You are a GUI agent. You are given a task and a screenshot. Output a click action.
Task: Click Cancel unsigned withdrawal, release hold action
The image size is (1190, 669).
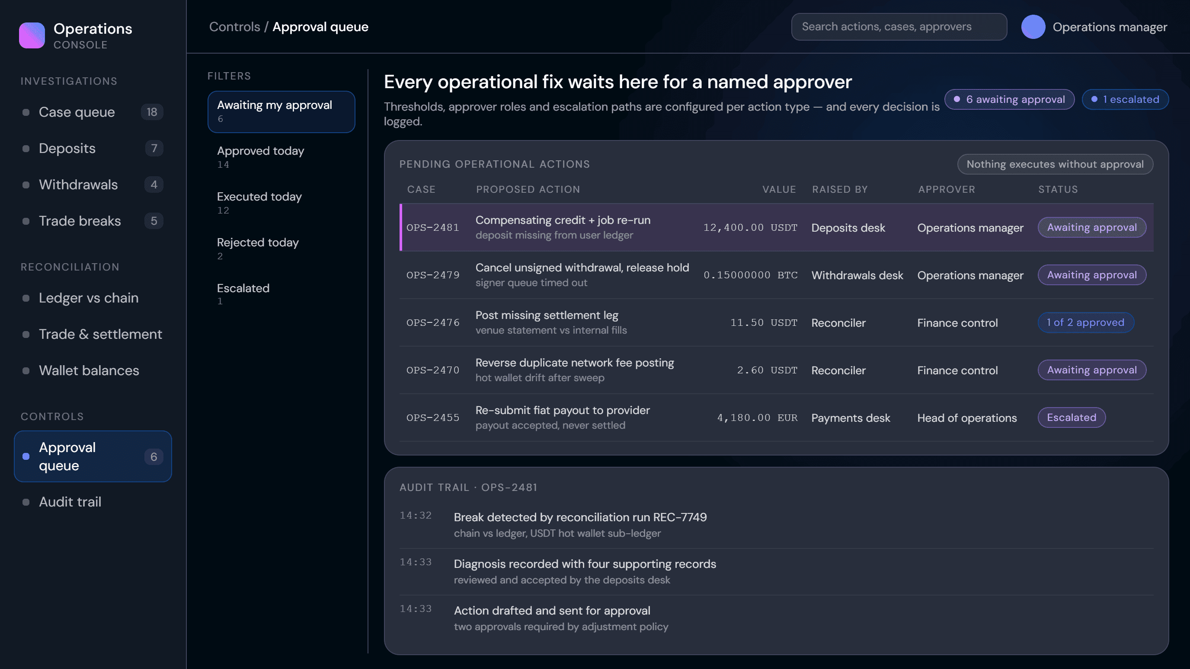click(x=582, y=268)
